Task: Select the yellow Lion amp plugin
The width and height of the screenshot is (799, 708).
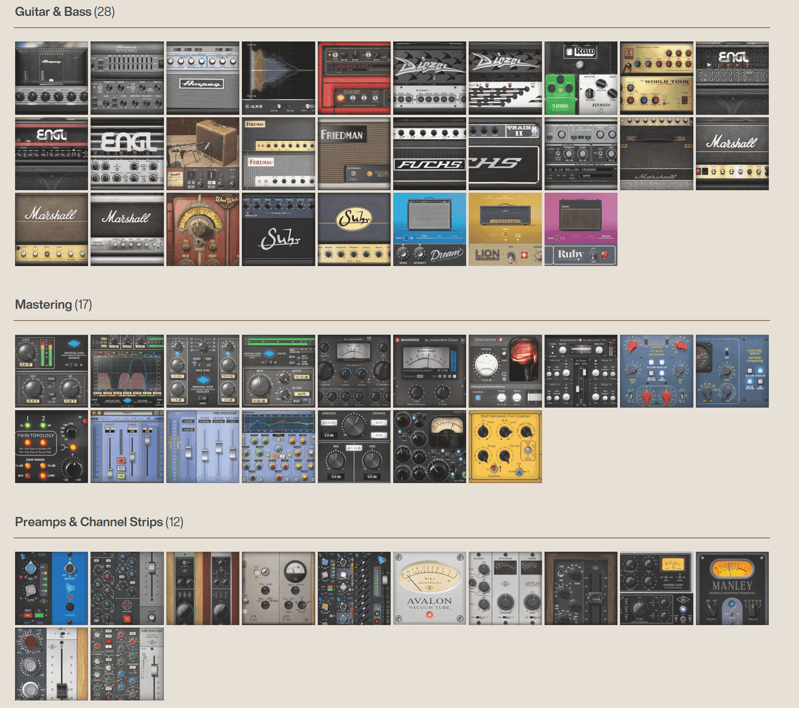Action: (505, 229)
